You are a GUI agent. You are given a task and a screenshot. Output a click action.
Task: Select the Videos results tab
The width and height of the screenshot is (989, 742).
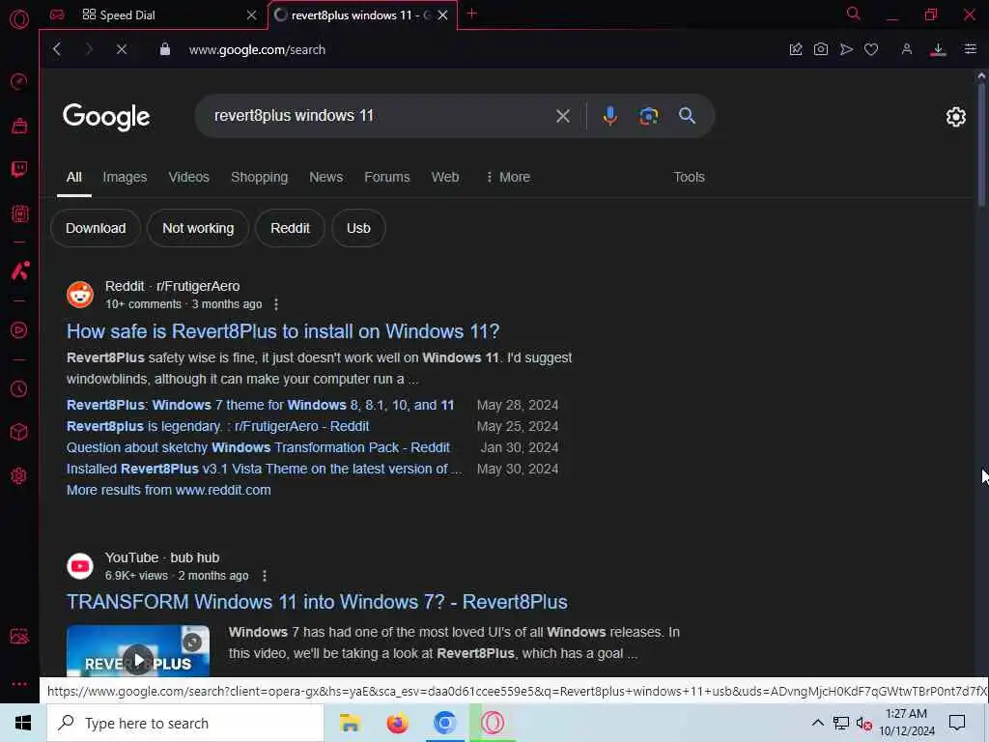(188, 178)
